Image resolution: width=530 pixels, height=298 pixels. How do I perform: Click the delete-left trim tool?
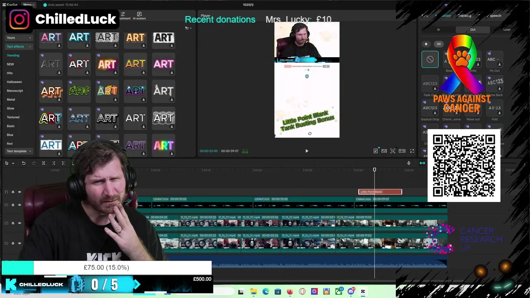pos(53,163)
